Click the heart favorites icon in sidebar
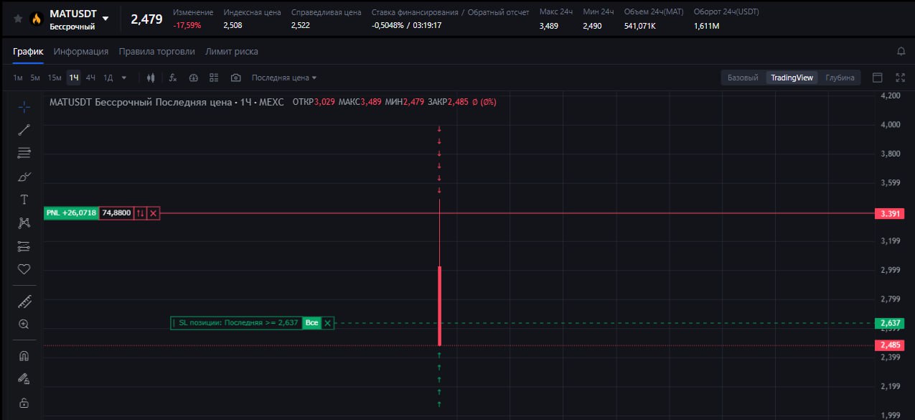The width and height of the screenshot is (915, 420). tap(24, 269)
